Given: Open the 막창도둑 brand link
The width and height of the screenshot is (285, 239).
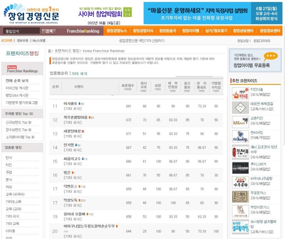Looking at the screenshot, I should [x=70, y=200].
